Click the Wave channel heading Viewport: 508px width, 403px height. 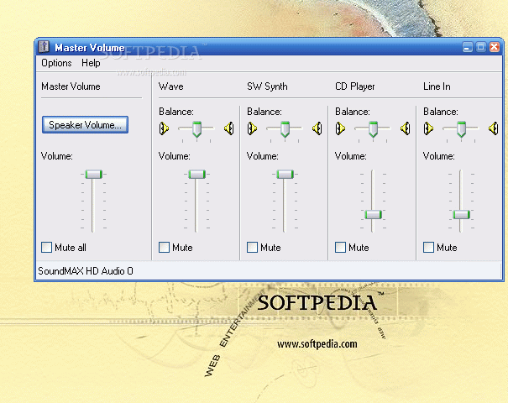click(x=171, y=86)
